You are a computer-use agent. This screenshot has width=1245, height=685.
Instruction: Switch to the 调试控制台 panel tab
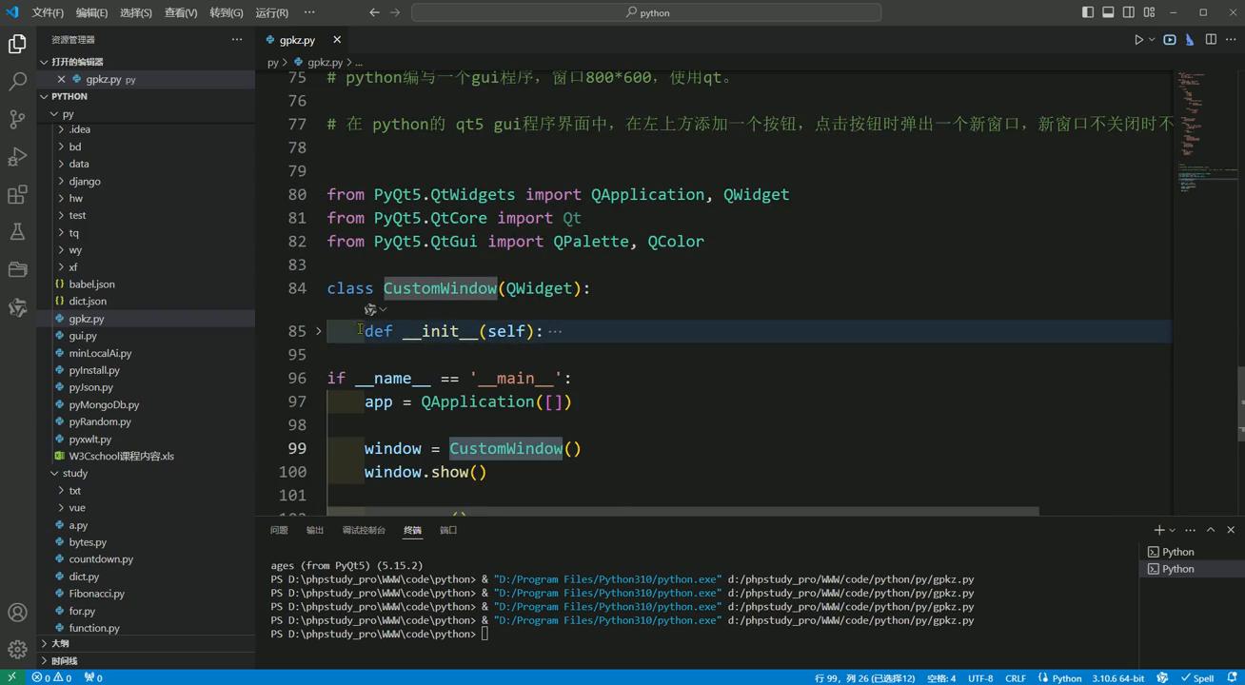(x=364, y=530)
